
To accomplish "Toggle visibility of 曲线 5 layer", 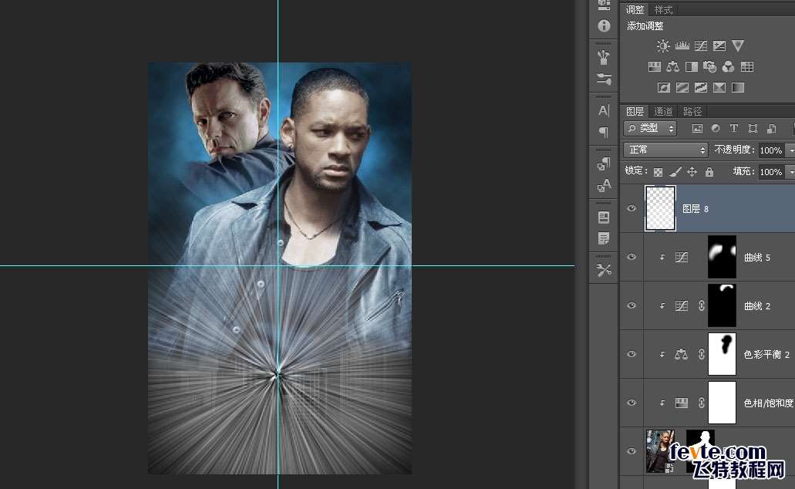I will [632, 257].
